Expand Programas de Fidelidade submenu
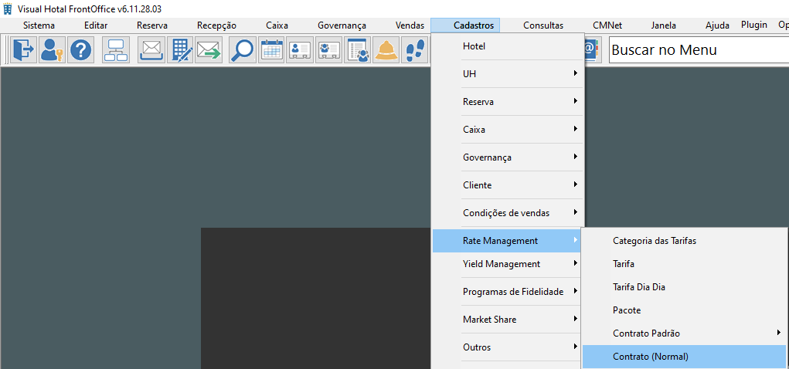 pos(508,292)
